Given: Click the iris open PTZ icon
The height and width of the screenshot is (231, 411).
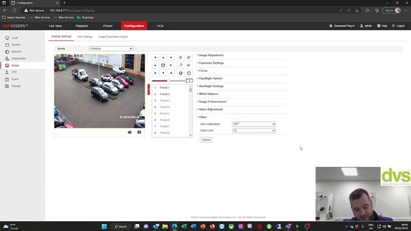Looking at the screenshot, I should pos(189,73).
